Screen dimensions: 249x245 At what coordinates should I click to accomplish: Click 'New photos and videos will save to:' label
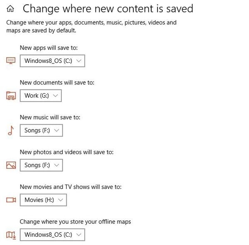66,152
